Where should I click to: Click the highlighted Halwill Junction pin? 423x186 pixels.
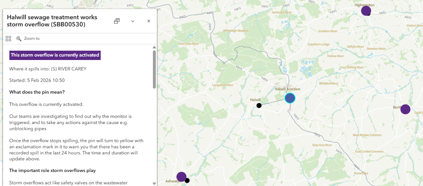click(x=290, y=98)
